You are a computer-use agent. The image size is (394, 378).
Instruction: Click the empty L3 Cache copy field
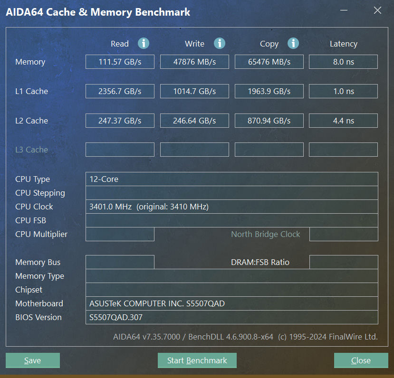click(x=269, y=150)
